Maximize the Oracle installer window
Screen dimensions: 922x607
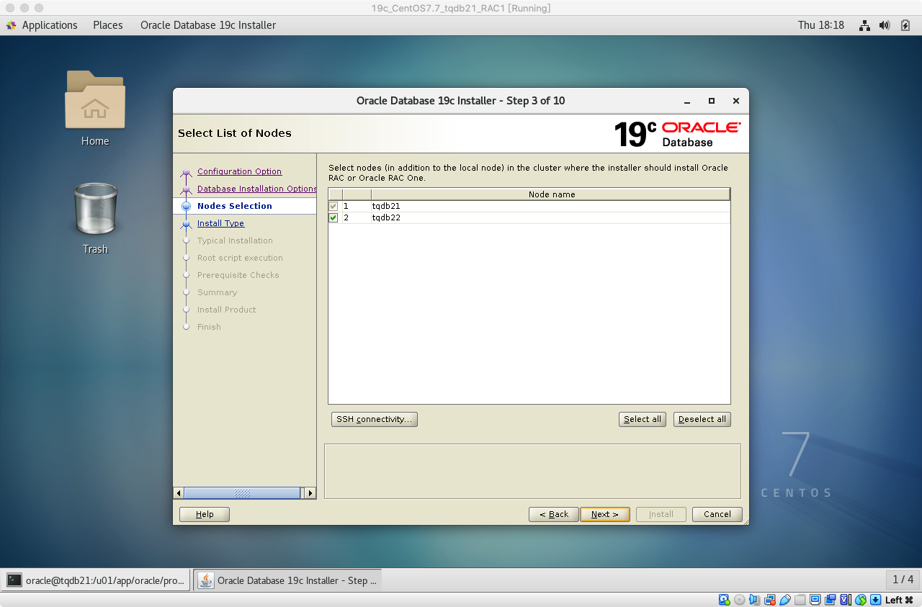(x=712, y=101)
